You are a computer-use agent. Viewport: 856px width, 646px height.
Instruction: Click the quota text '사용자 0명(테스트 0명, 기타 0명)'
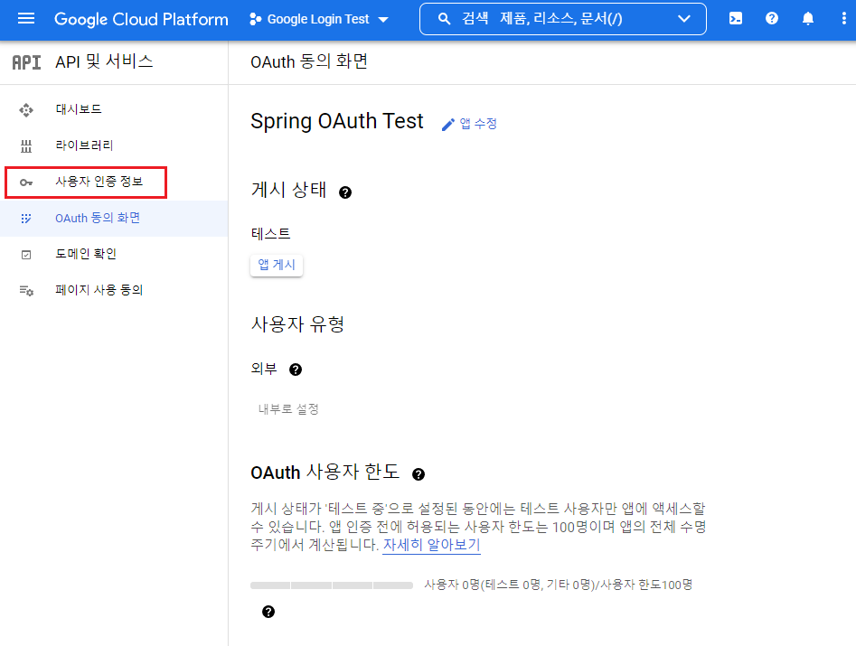pos(509,585)
